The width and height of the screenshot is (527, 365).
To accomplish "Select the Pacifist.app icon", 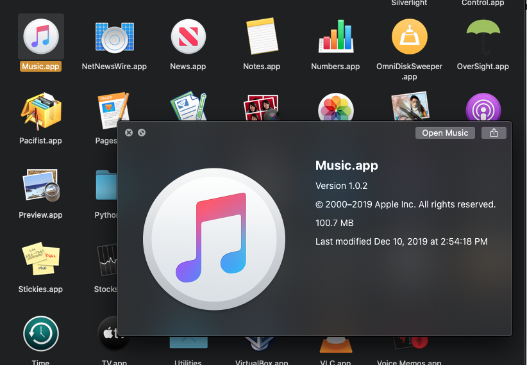I will point(41,111).
